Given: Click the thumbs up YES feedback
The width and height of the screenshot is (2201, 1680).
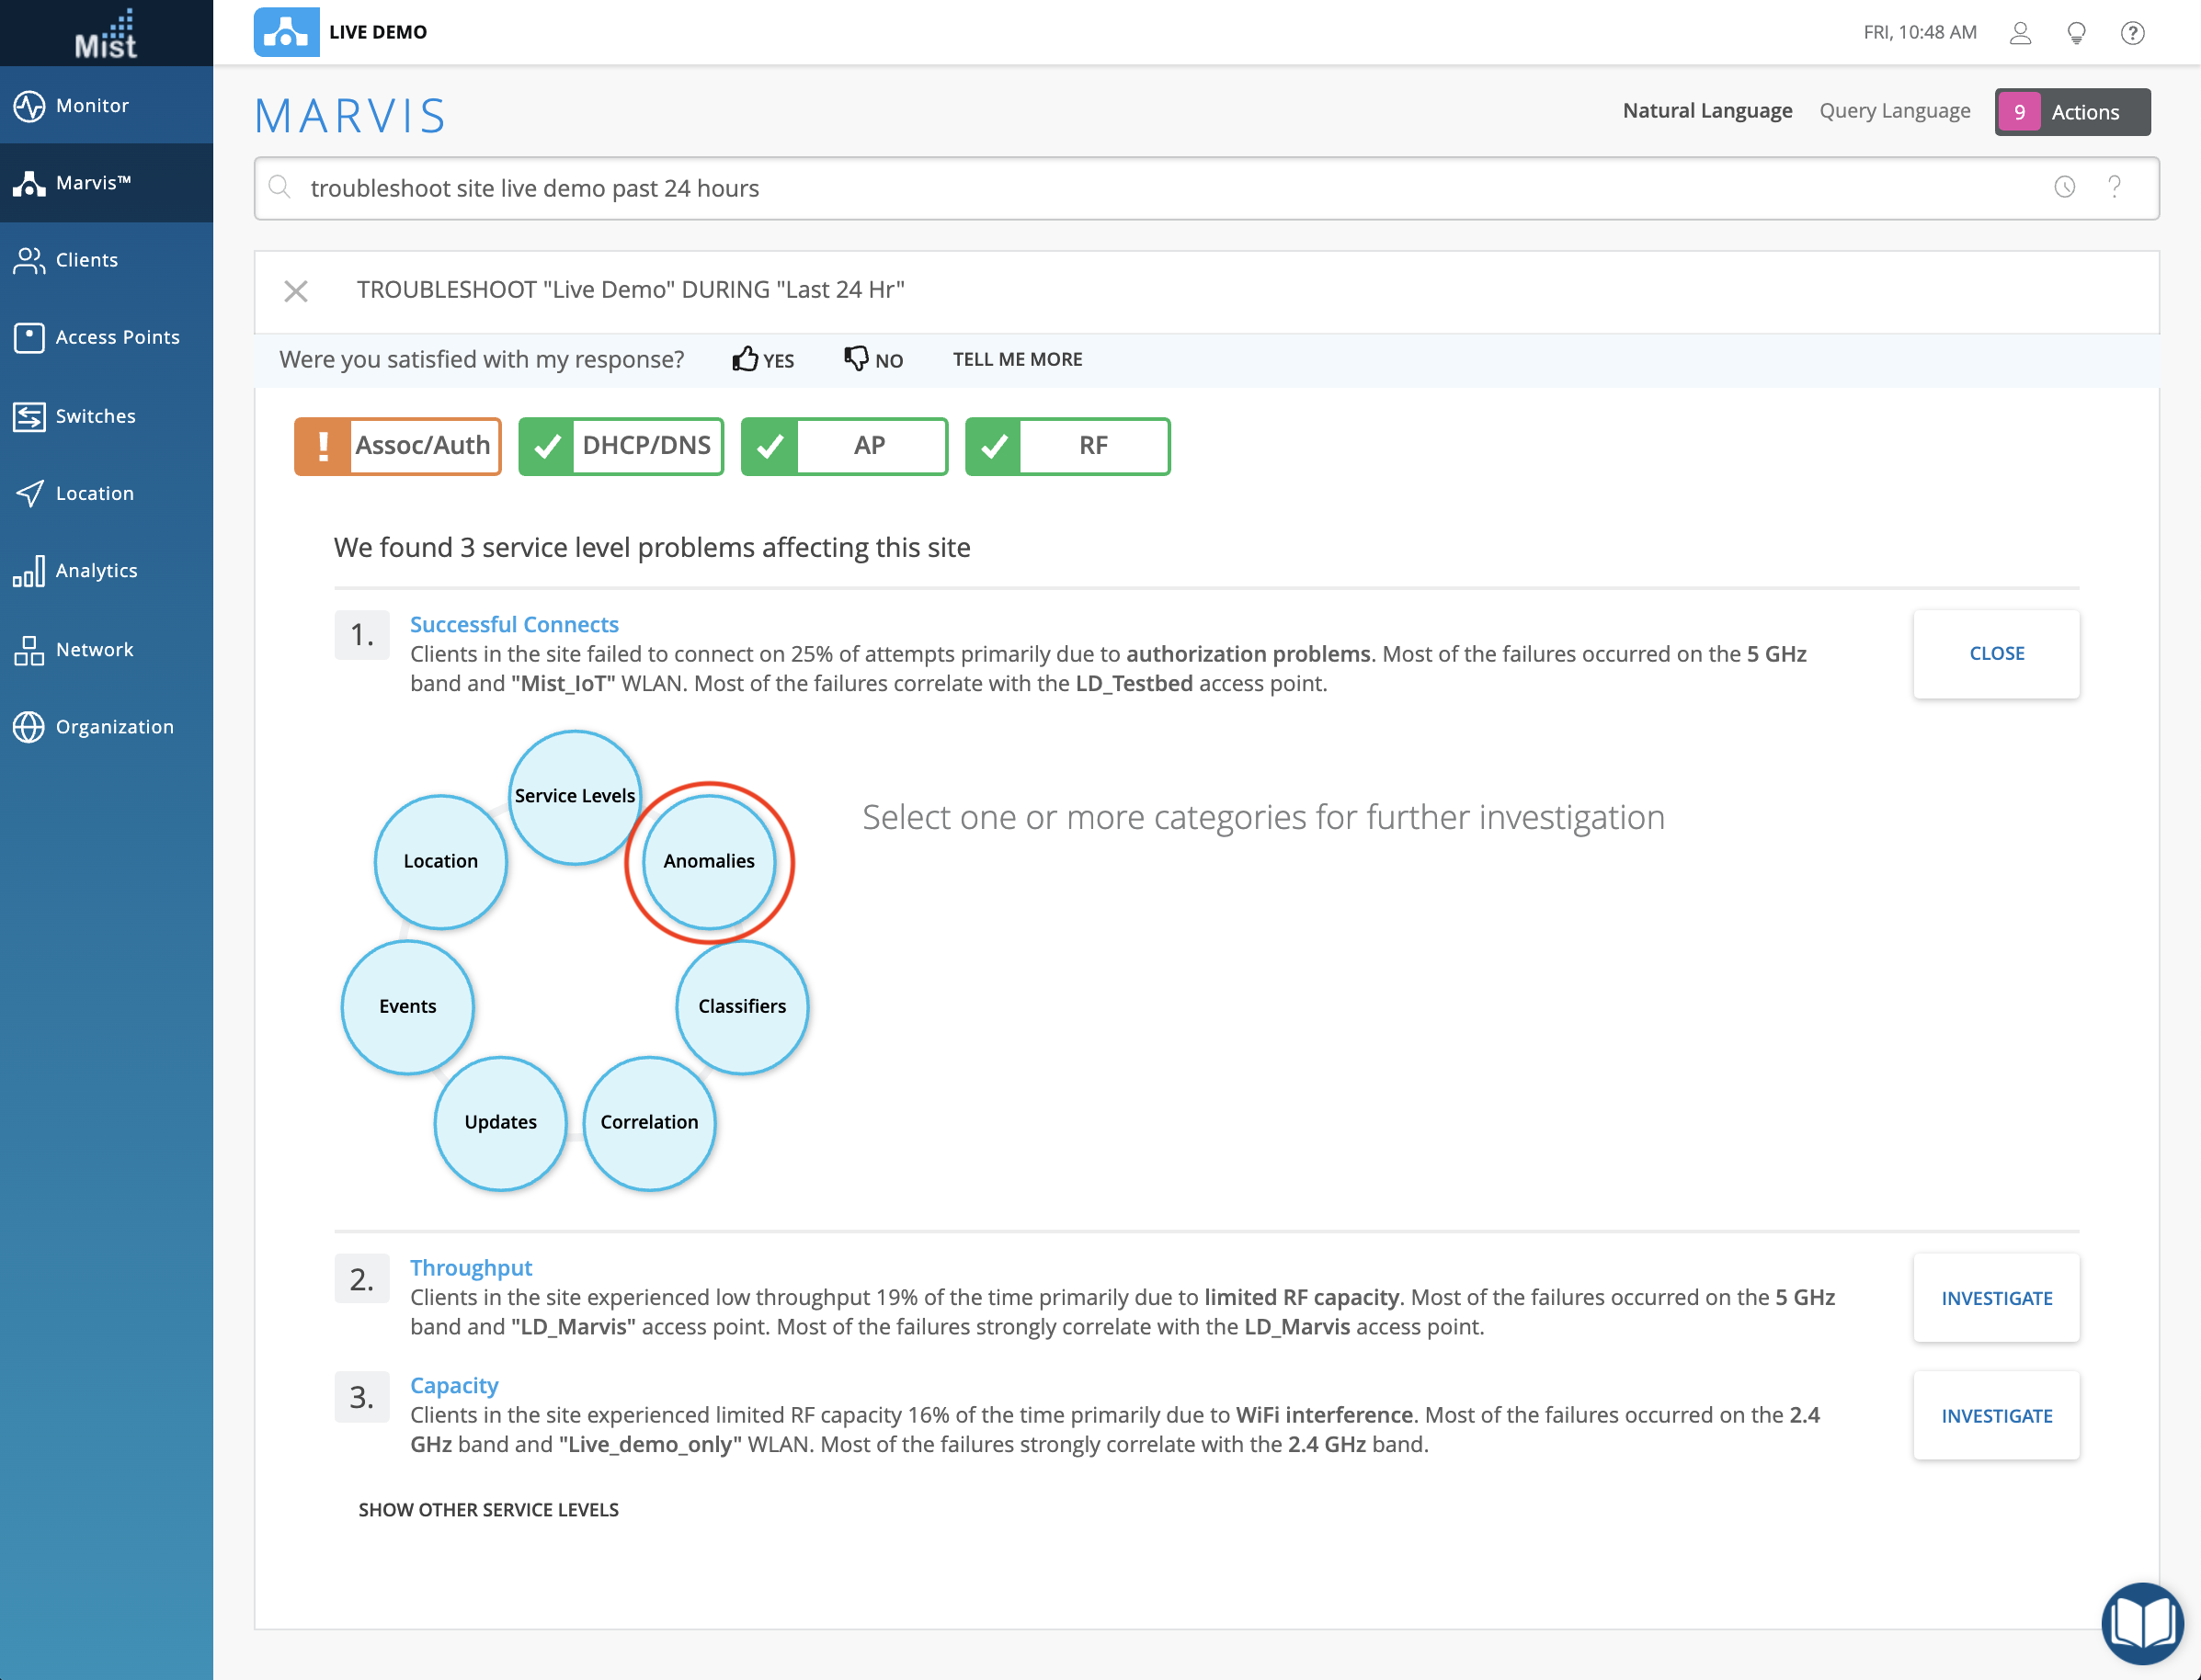Looking at the screenshot, I should point(762,360).
